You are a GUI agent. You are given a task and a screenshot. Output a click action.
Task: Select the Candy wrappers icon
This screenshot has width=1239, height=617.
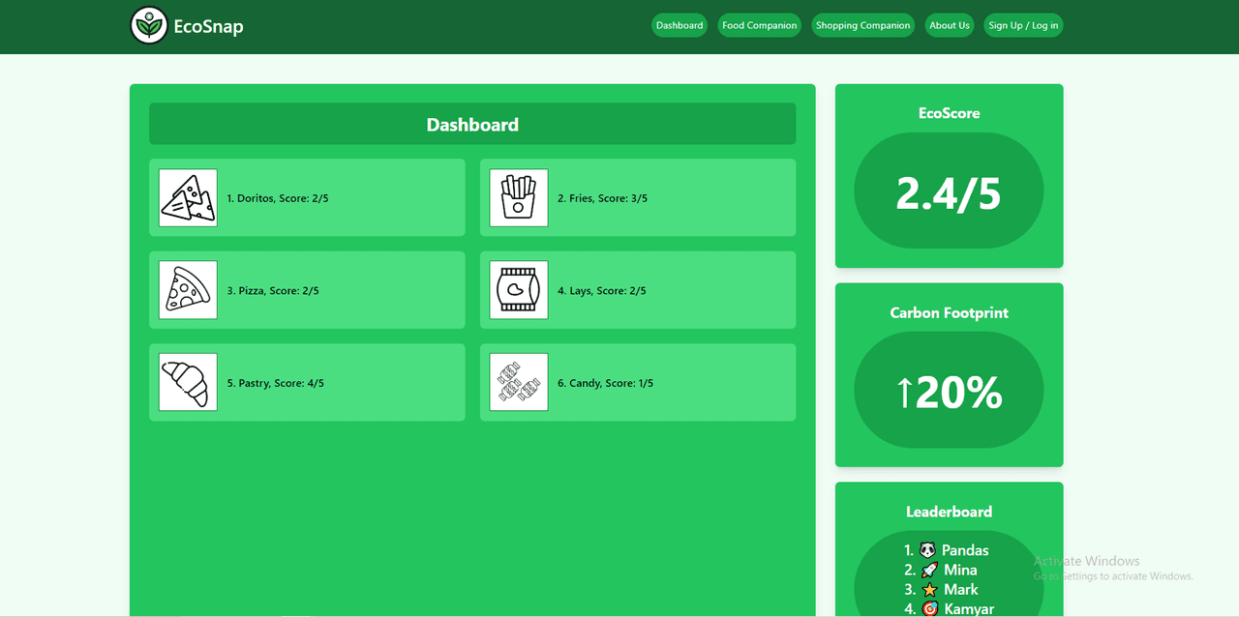coord(519,382)
